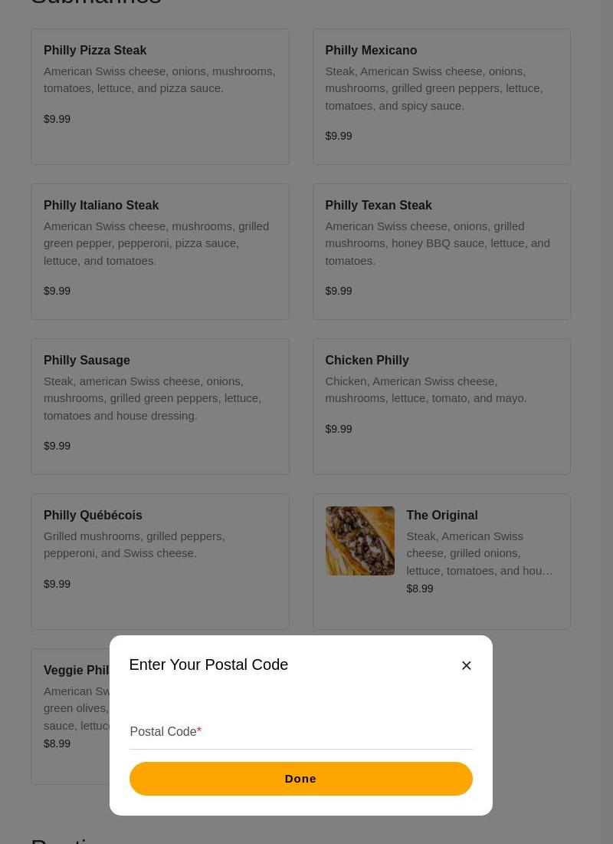Open The Original sandwich photo

[359, 541]
